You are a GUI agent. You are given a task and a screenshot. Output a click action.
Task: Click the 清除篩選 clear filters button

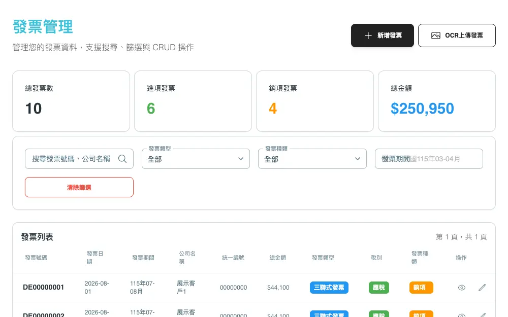pyautogui.click(x=79, y=187)
